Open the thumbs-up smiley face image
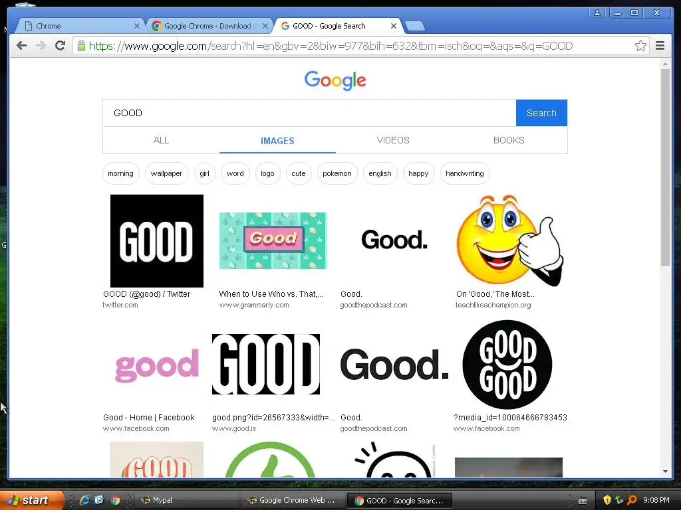The height and width of the screenshot is (510, 681). point(510,240)
